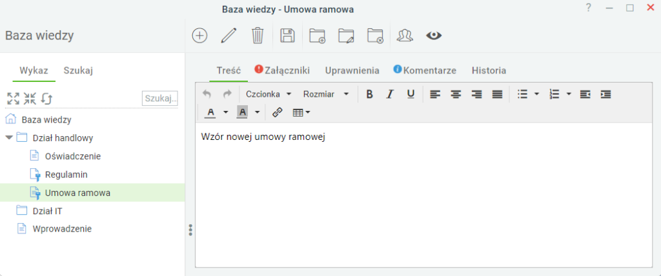Open the users group icon
Screen dimensions: 661x276
point(405,35)
